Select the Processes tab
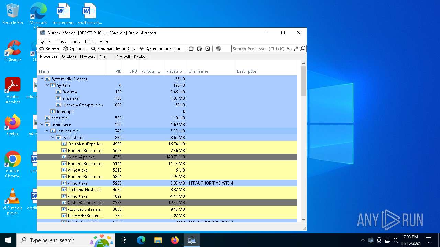The width and height of the screenshot is (440, 247). pyautogui.click(x=48, y=56)
